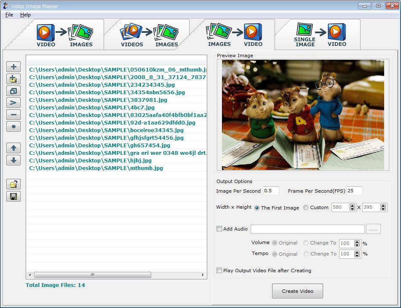
Task: Decrease custom height with spinner down arrow
Action: [x=383, y=209]
